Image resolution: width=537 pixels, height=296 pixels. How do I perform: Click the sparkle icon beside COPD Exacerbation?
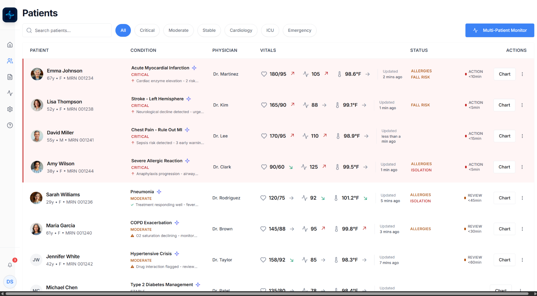pos(177,223)
